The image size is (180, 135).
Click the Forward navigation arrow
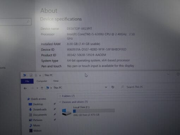pyautogui.click(x=32, y=88)
